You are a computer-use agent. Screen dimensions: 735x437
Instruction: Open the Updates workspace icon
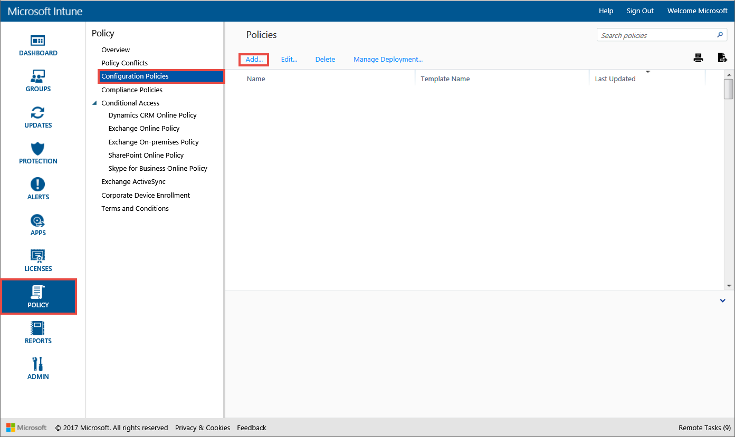pyautogui.click(x=38, y=113)
